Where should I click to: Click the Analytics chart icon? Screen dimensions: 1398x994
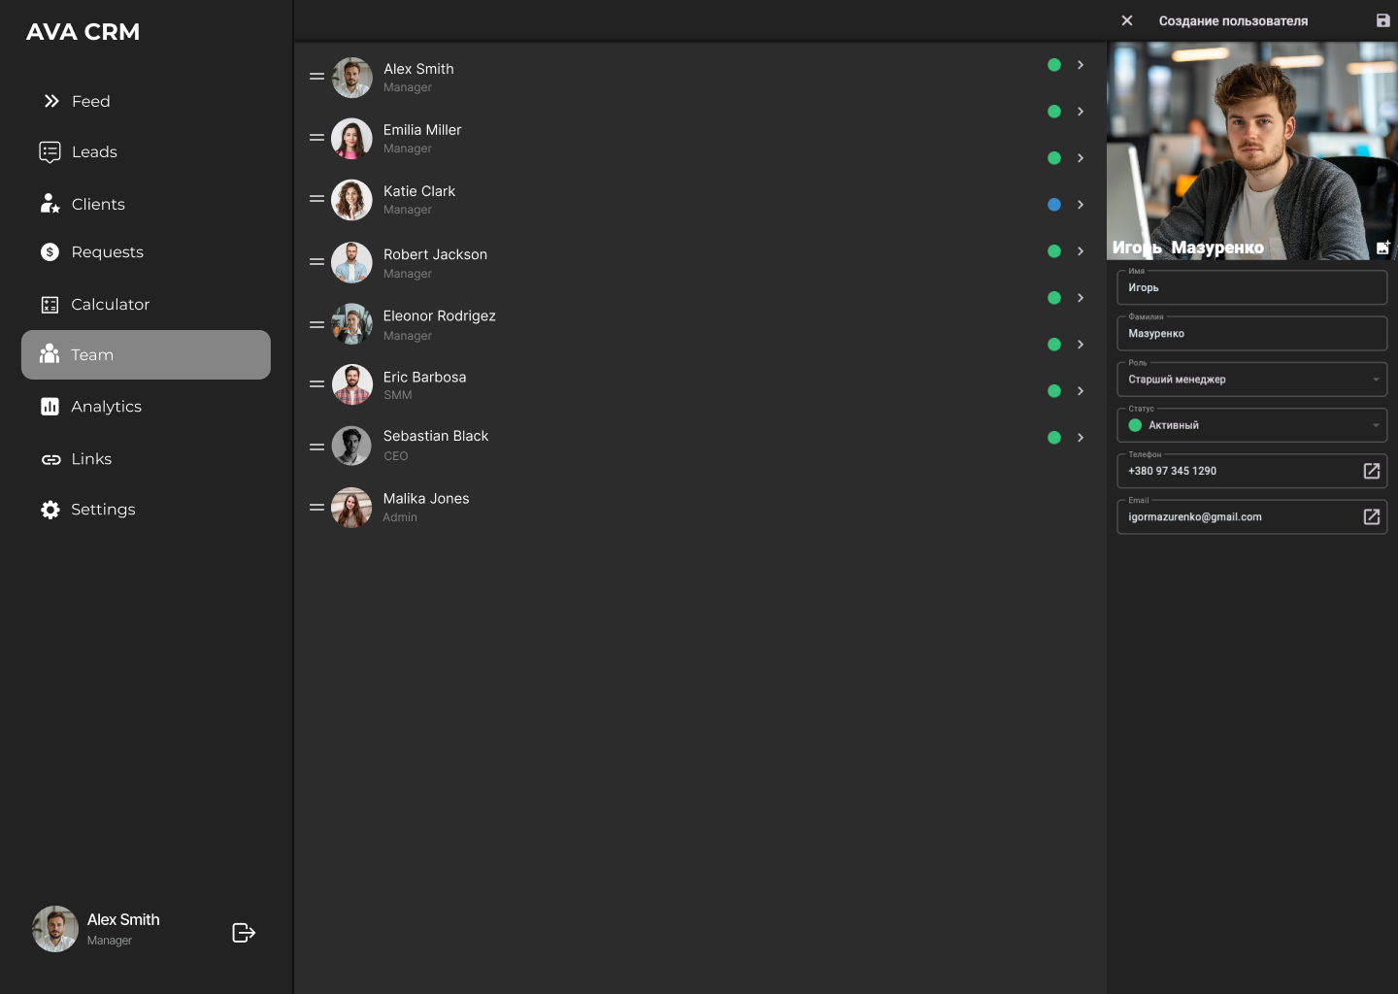[x=50, y=406]
